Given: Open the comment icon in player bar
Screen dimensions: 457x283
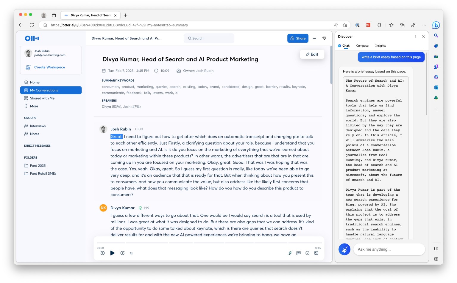Looking at the screenshot, I should click(x=298, y=253).
